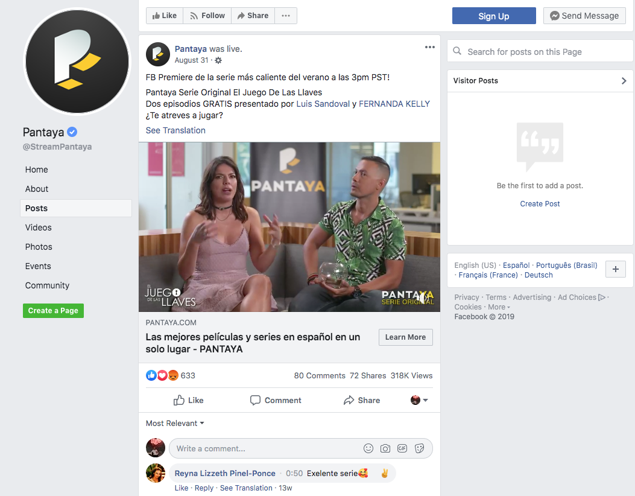Image resolution: width=635 pixels, height=496 pixels.
Task: Open the August 31 post timestamp
Action: [x=192, y=60]
